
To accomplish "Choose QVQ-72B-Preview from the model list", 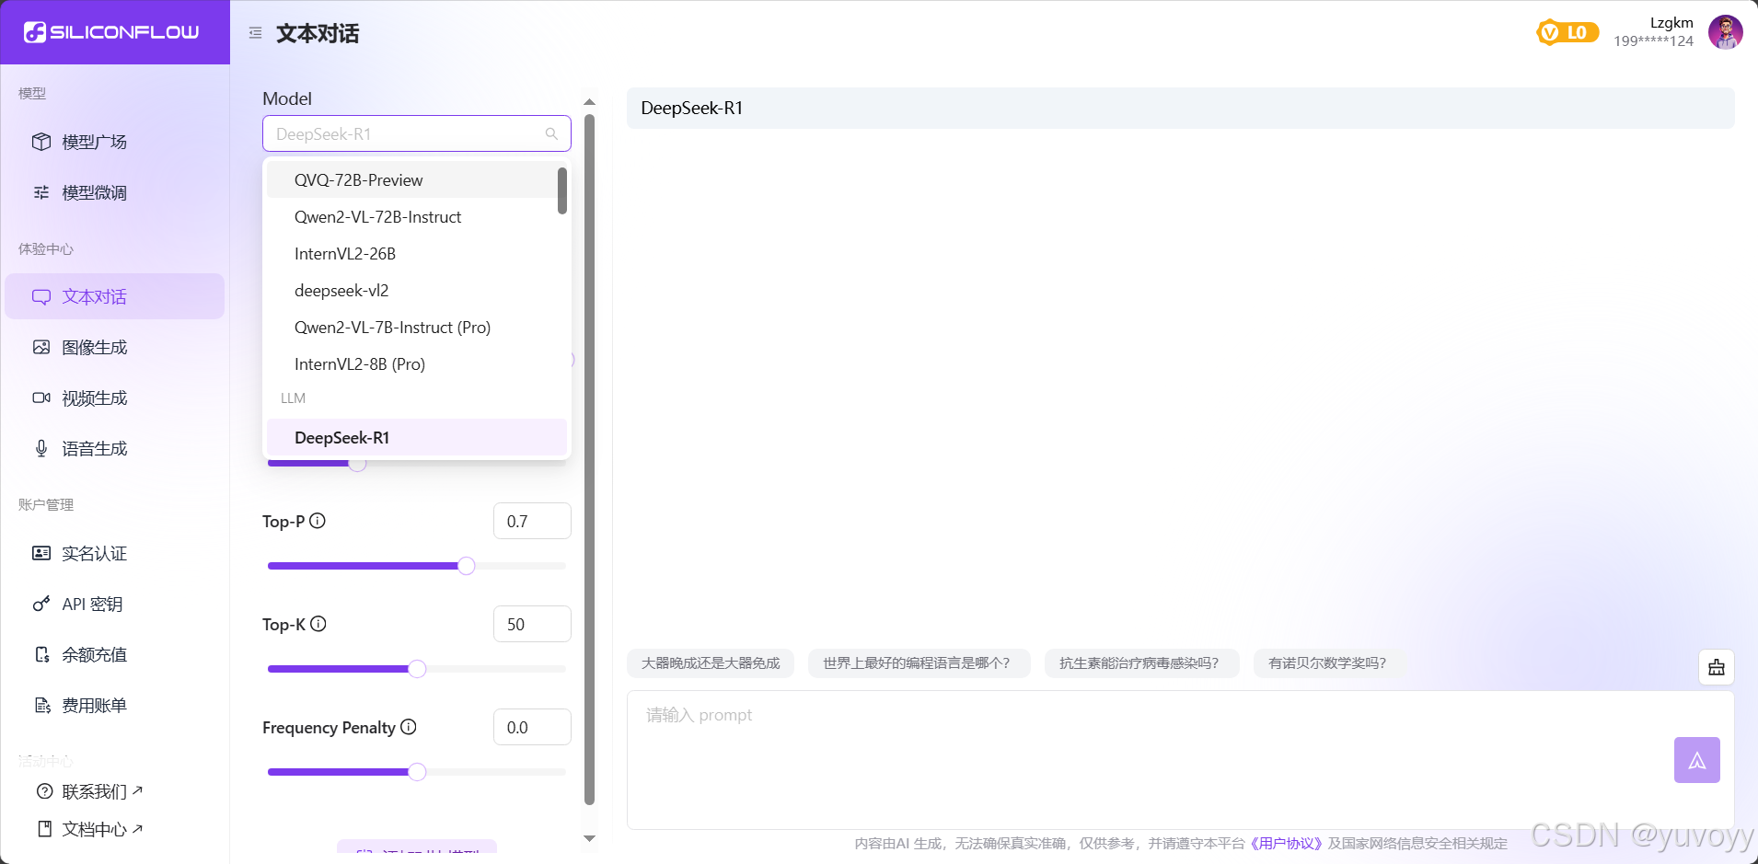I will click(x=417, y=179).
